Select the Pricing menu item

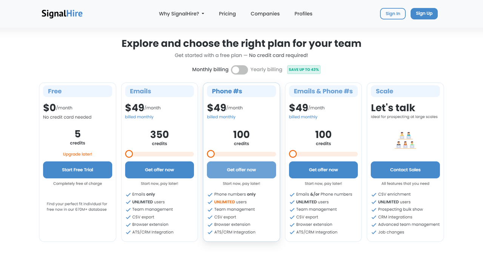click(227, 14)
